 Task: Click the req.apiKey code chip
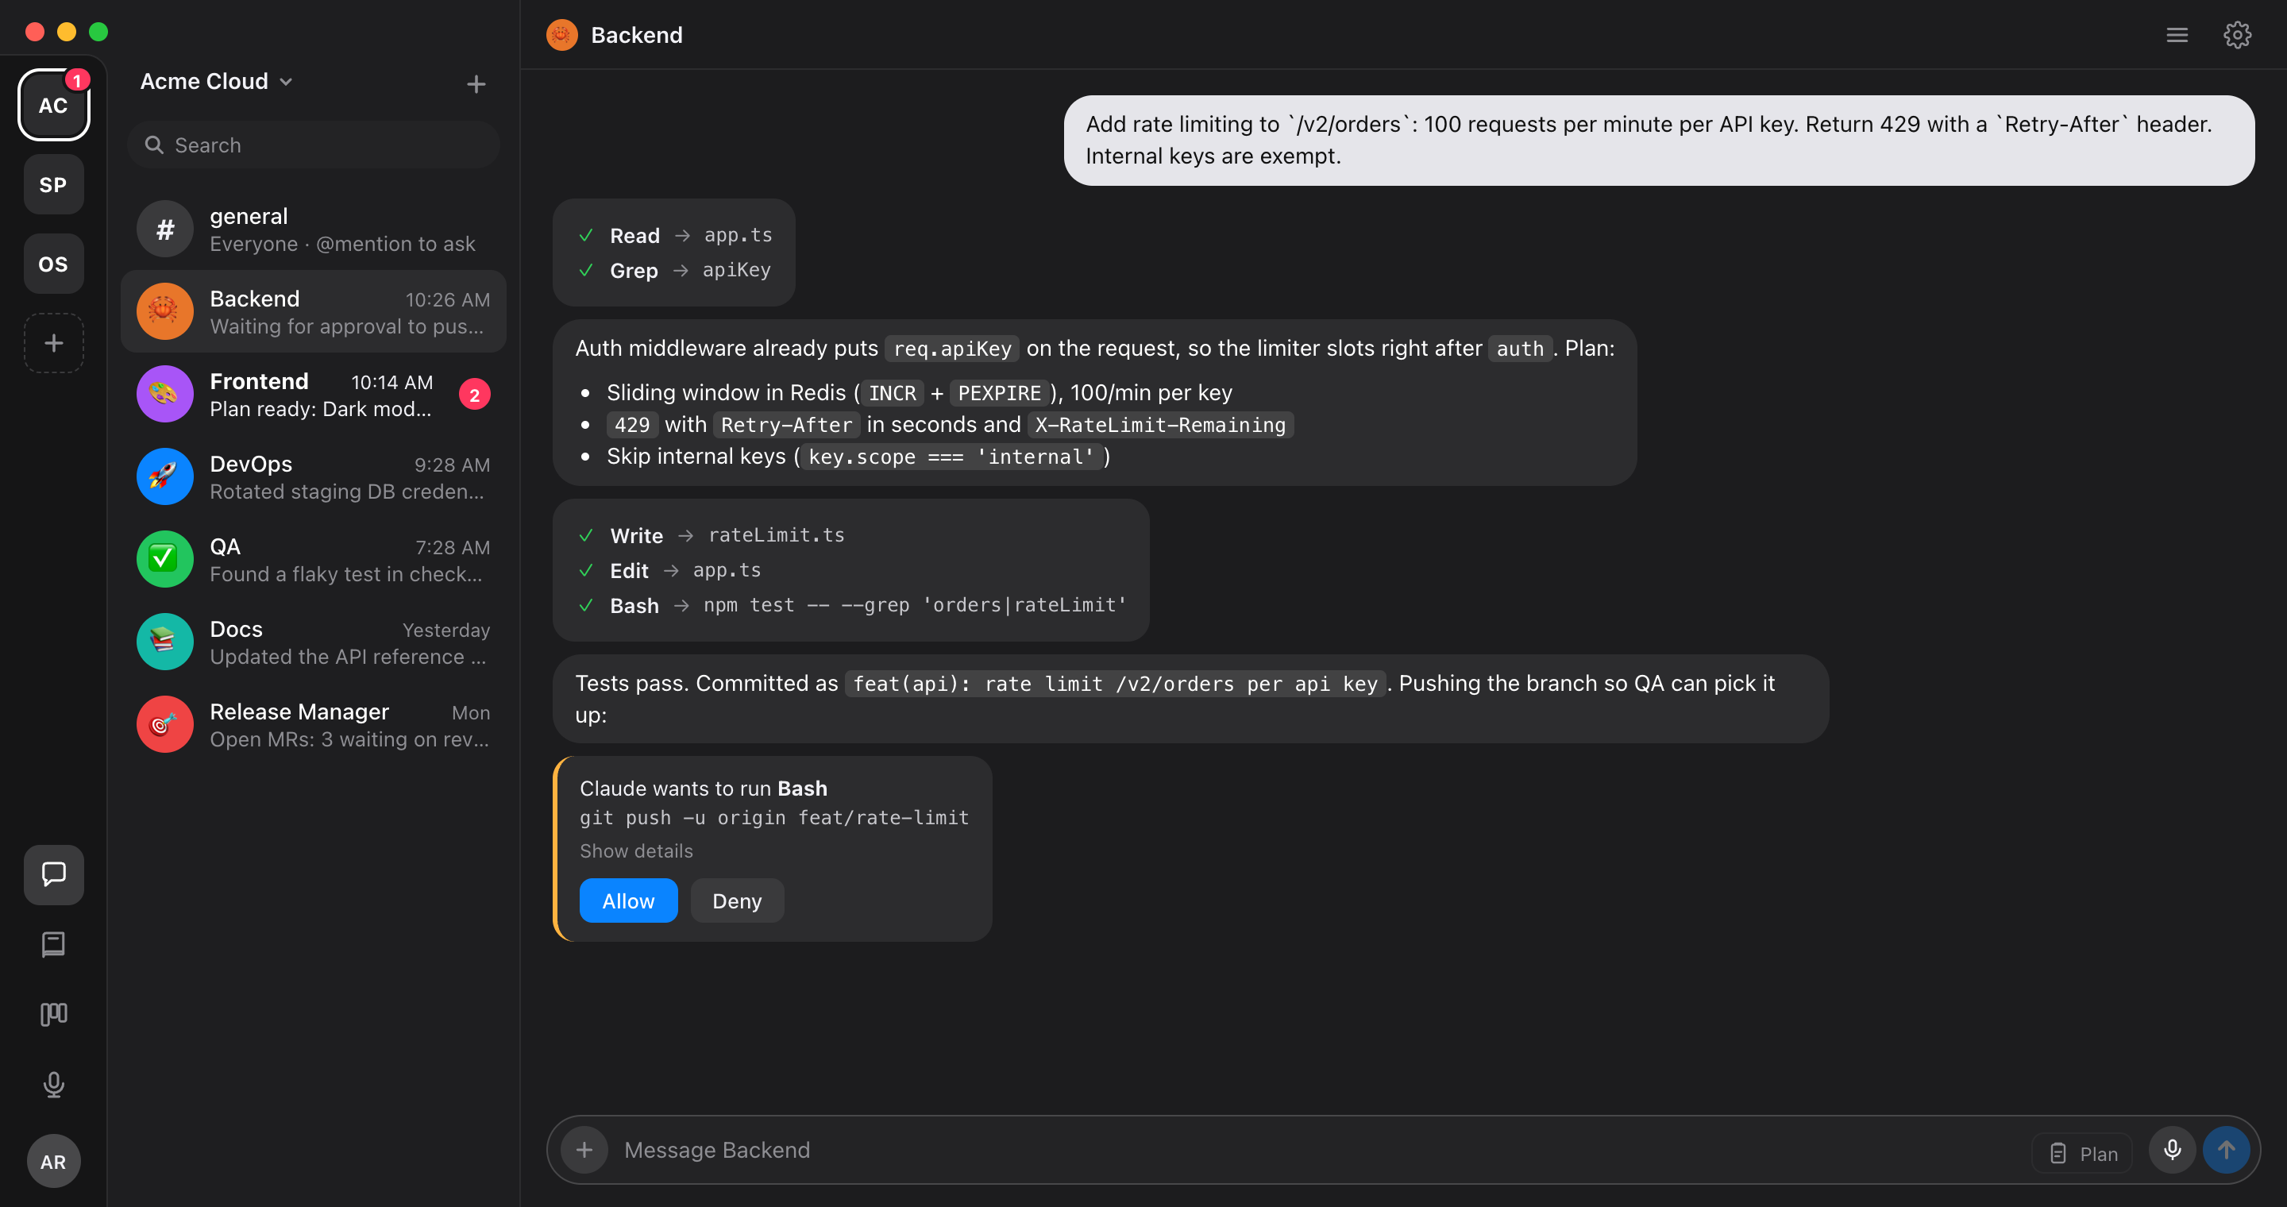[952, 349]
